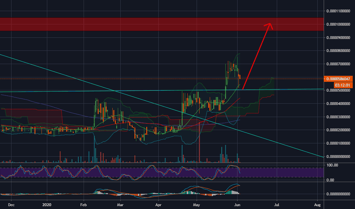Click the tall red volume bar in May
The height and width of the screenshot is (209, 355).
[199, 142]
